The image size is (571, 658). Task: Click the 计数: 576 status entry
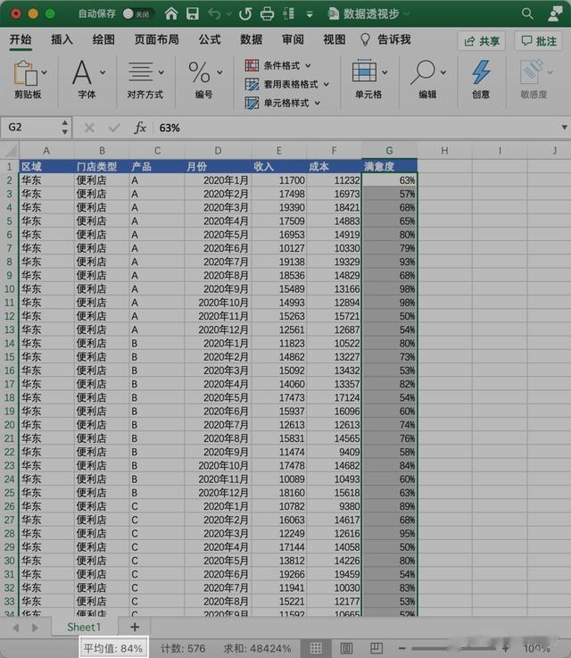183,648
